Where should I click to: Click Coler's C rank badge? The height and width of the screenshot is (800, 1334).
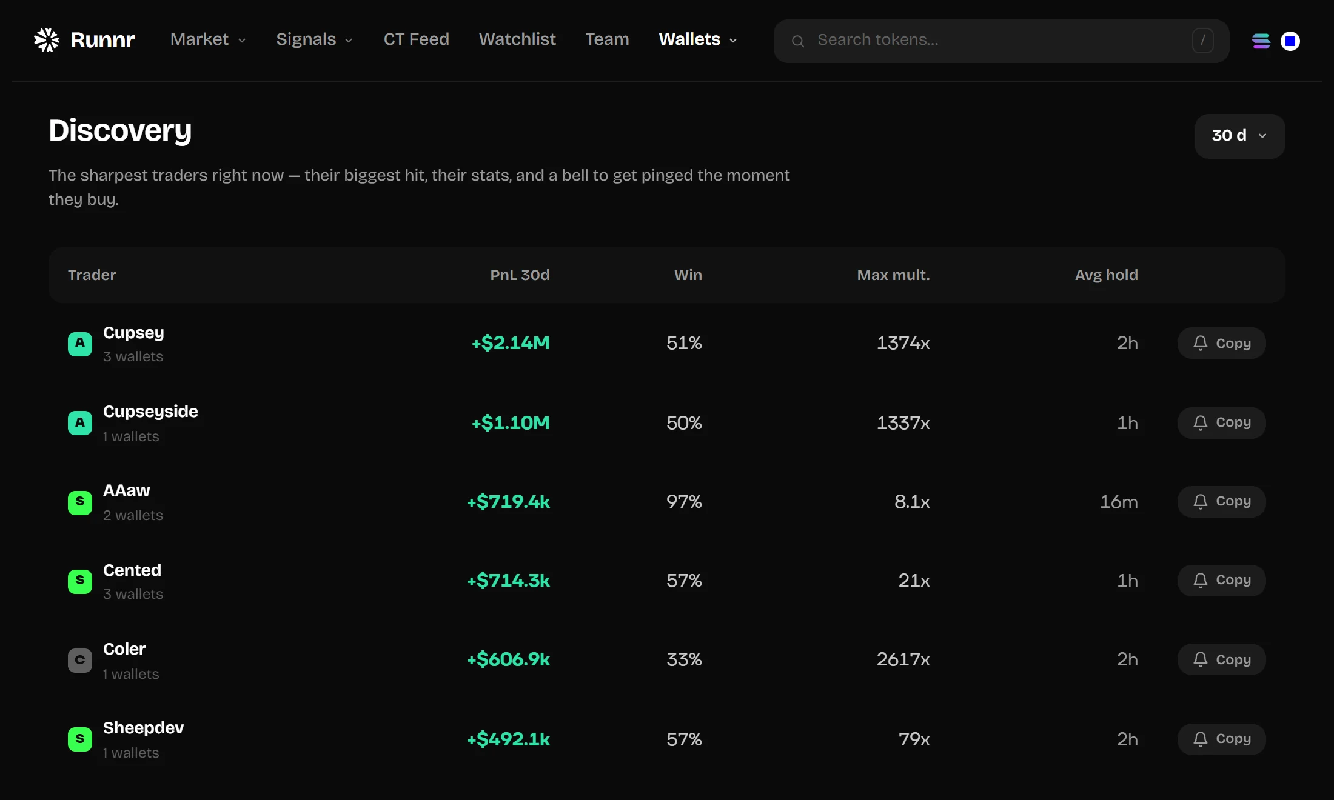pos(80,660)
